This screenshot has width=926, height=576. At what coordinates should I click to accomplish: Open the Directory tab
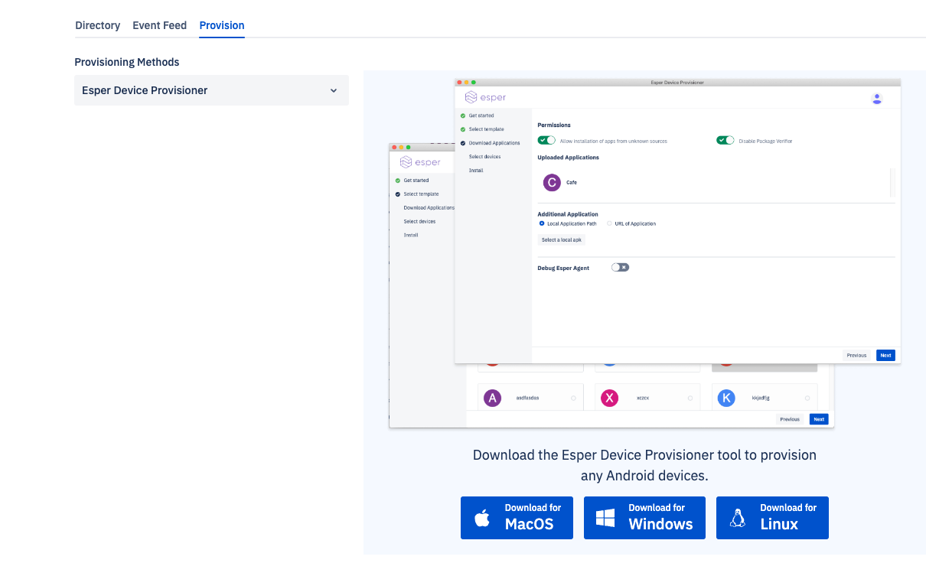(x=97, y=25)
